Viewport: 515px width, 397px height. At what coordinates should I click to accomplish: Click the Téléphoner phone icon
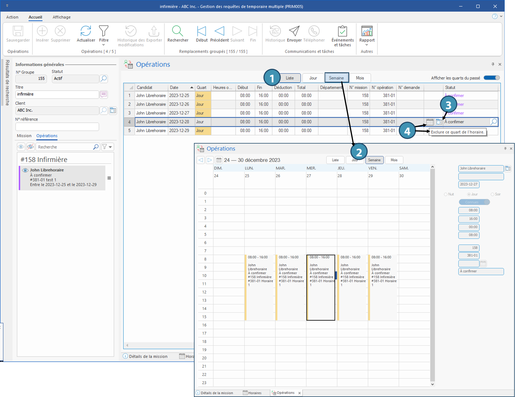tap(314, 31)
